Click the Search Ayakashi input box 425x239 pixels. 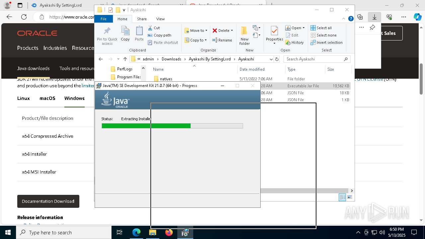click(x=317, y=59)
